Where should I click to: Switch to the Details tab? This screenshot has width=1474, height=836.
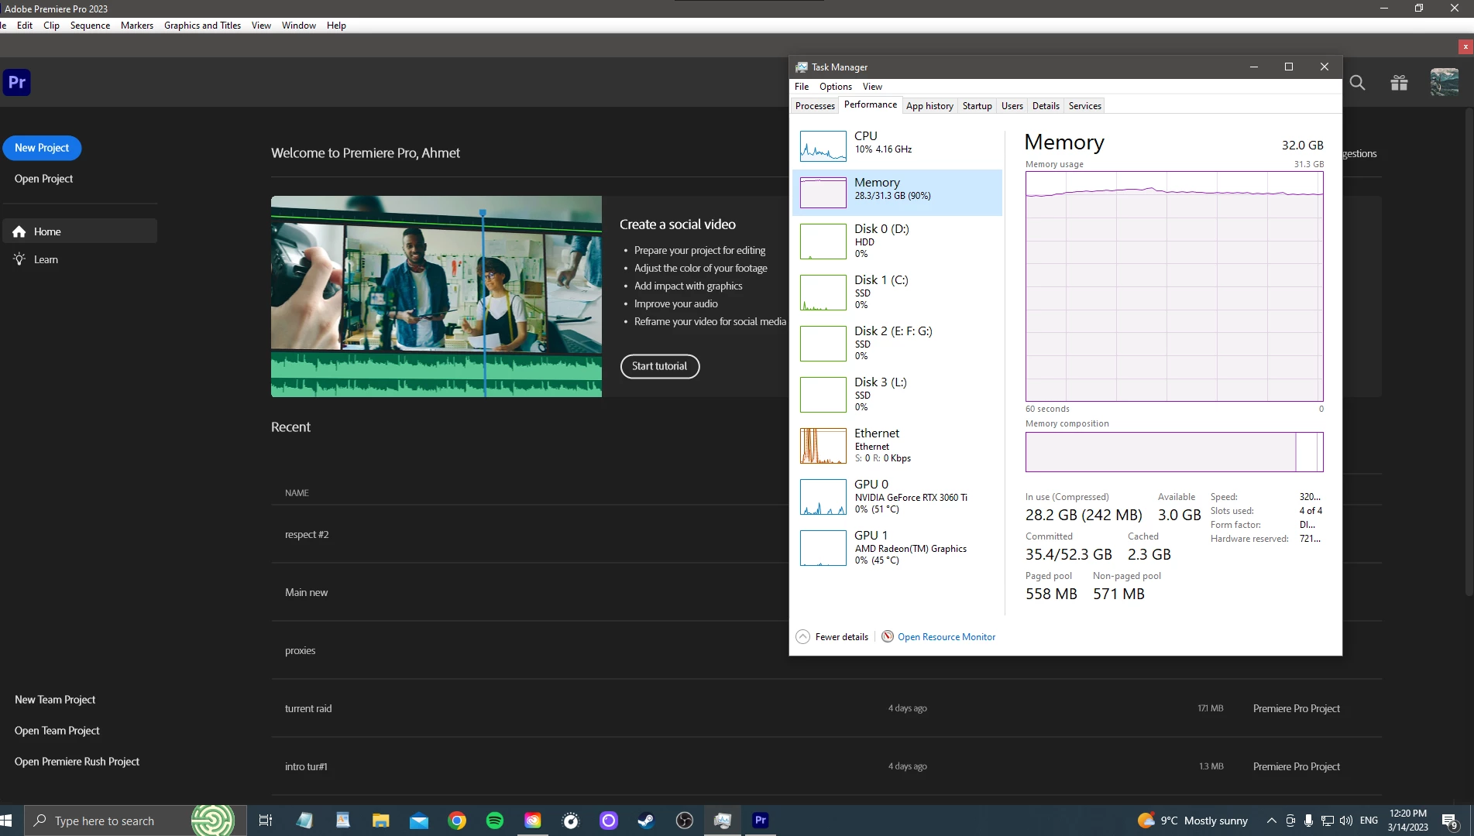(x=1046, y=106)
